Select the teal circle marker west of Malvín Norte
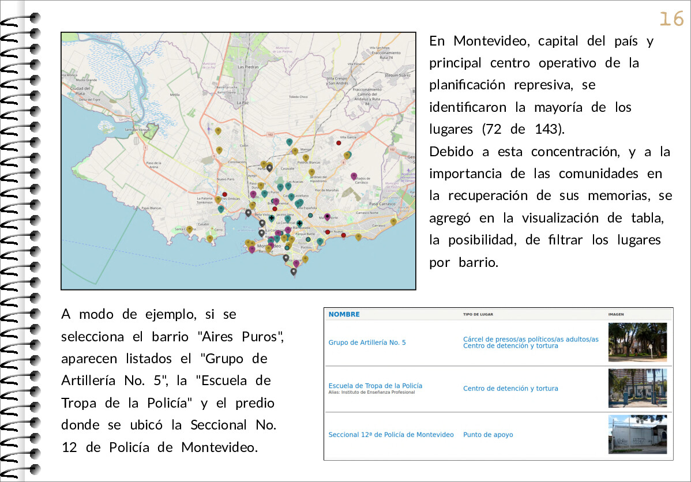The image size is (691, 482). (x=310, y=216)
